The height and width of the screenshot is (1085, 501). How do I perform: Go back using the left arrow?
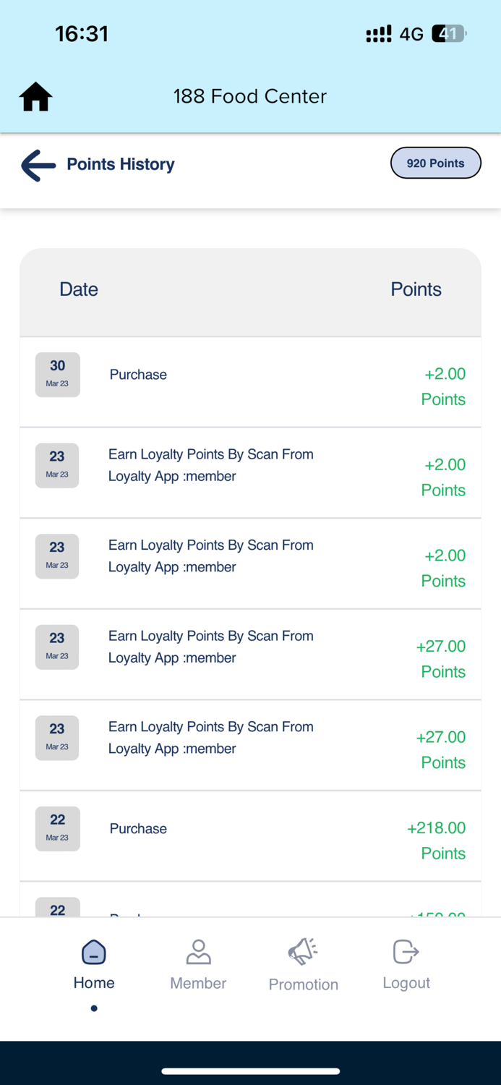click(x=38, y=165)
